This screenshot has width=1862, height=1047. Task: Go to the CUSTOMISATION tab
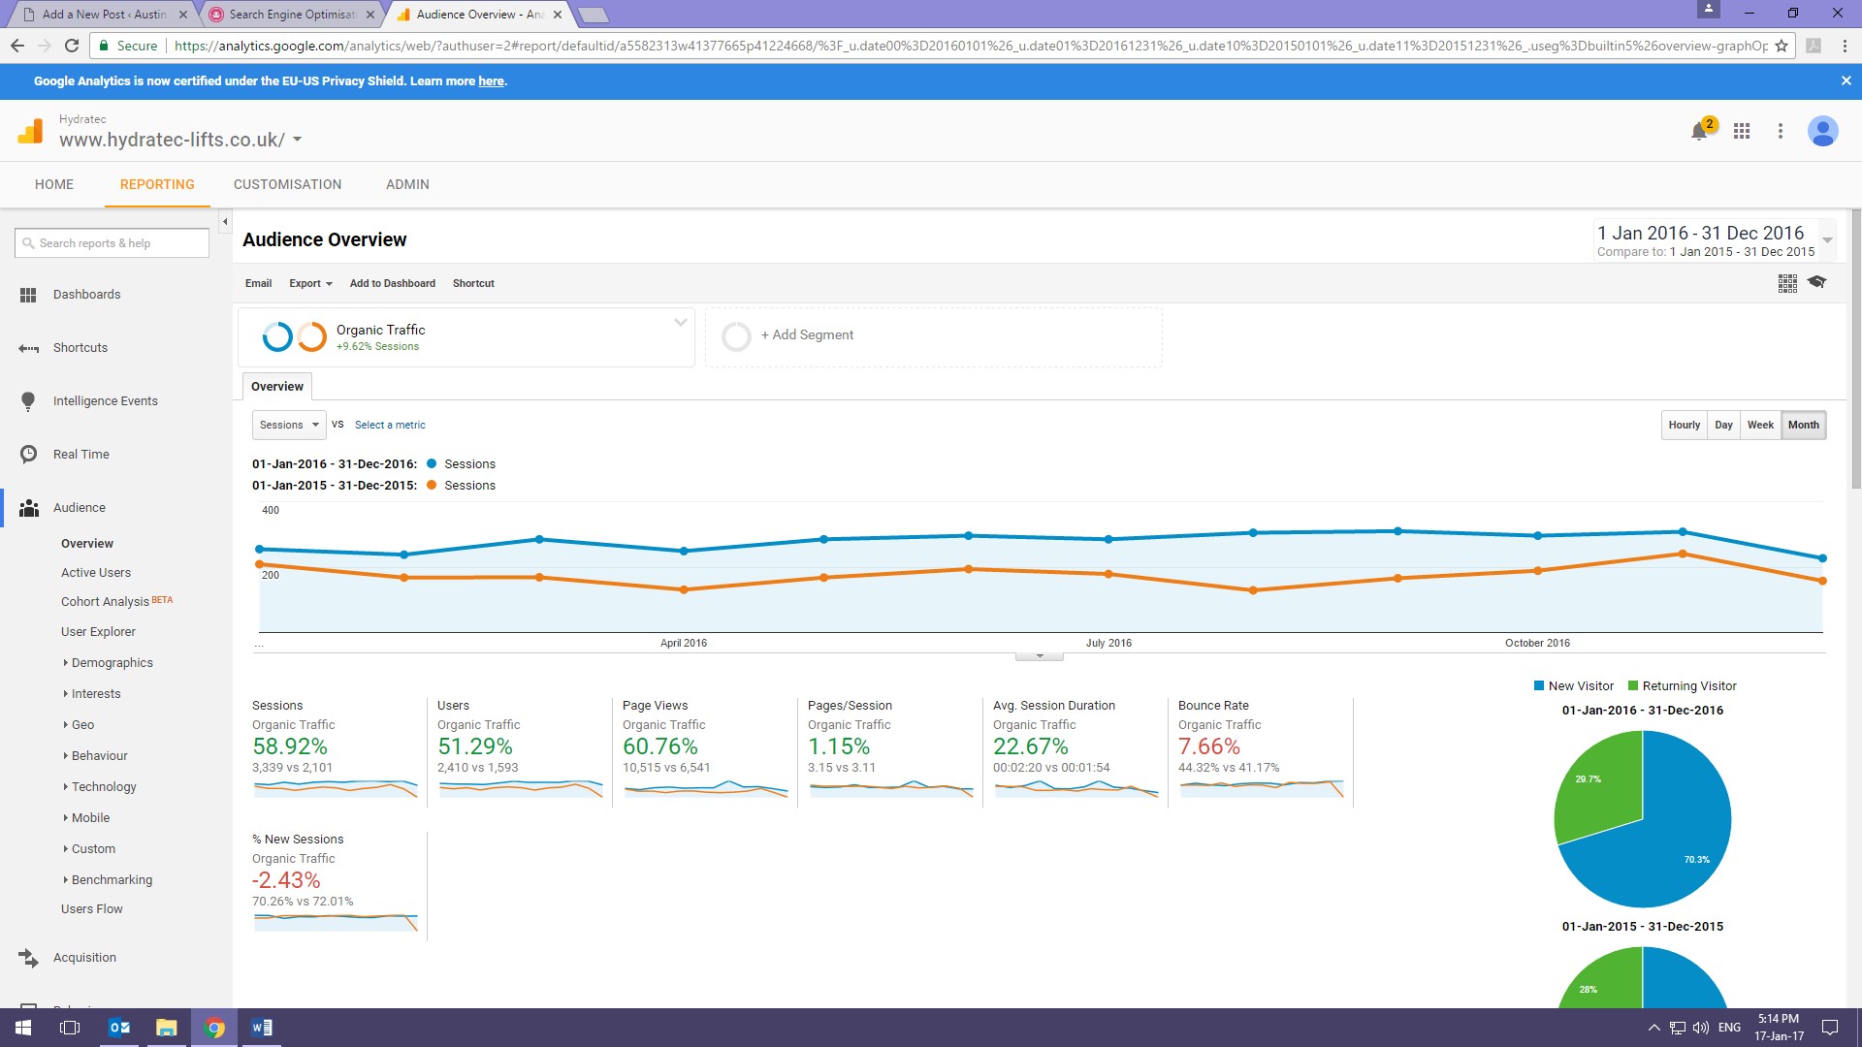pos(287,184)
